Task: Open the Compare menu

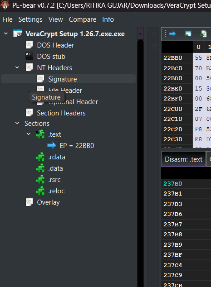Action: pos(83,19)
